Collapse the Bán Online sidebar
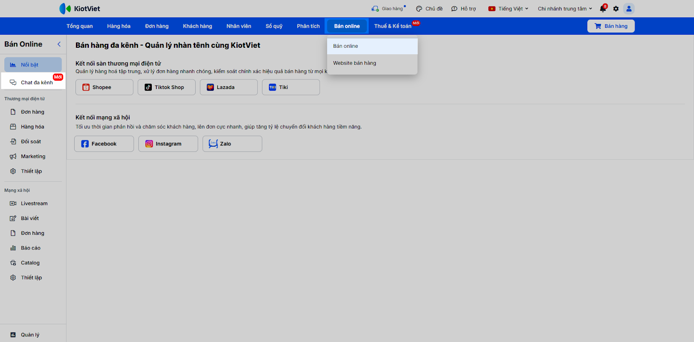The image size is (694, 342). [59, 44]
